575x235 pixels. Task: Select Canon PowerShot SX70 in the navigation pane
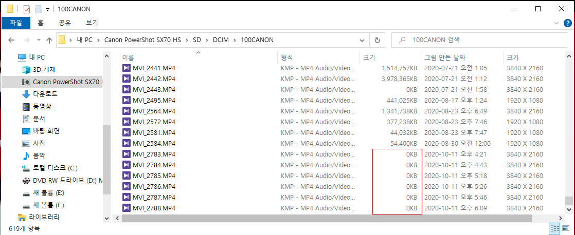click(66, 82)
